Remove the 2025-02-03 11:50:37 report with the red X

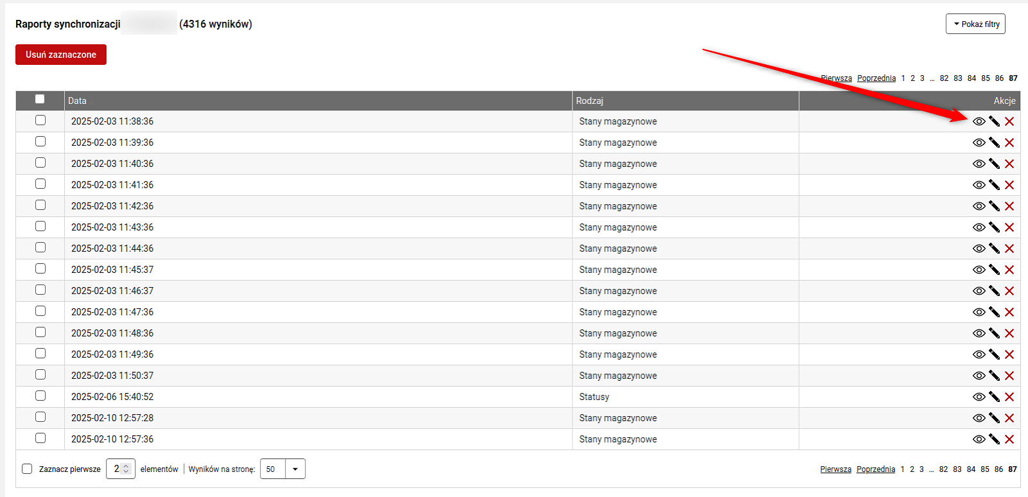coord(1009,376)
